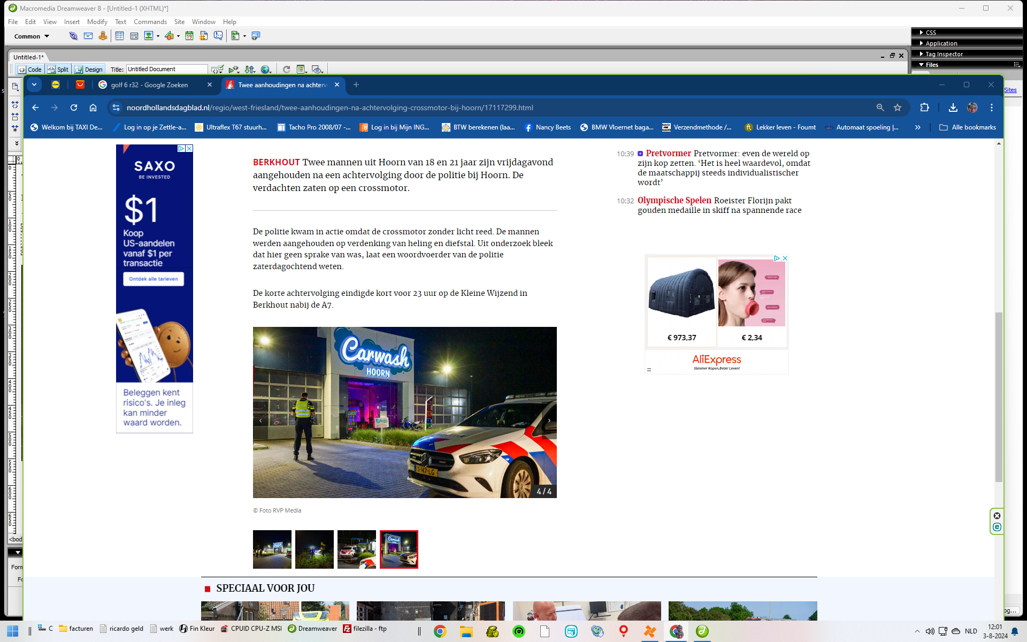Click the Dreamweaver Title input field
The width and height of the screenshot is (1027, 642).
(167, 69)
